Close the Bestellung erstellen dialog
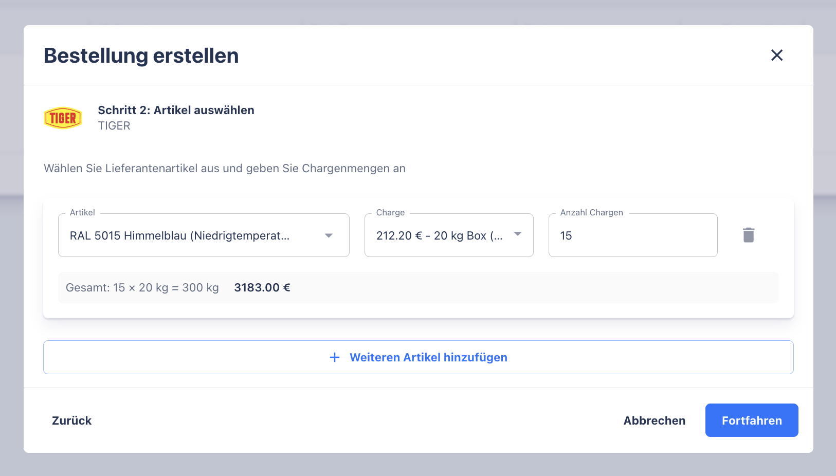 point(776,55)
